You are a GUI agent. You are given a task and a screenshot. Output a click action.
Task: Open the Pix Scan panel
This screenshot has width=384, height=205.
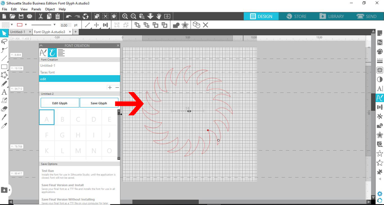click(x=380, y=43)
